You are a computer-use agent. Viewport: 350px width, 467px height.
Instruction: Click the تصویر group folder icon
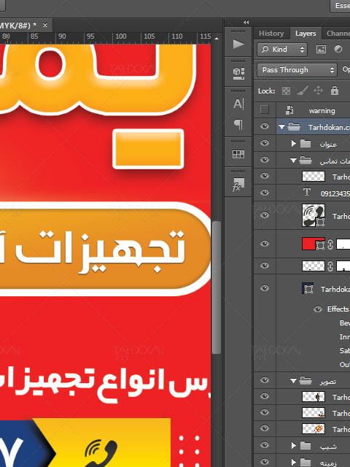tap(306, 380)
